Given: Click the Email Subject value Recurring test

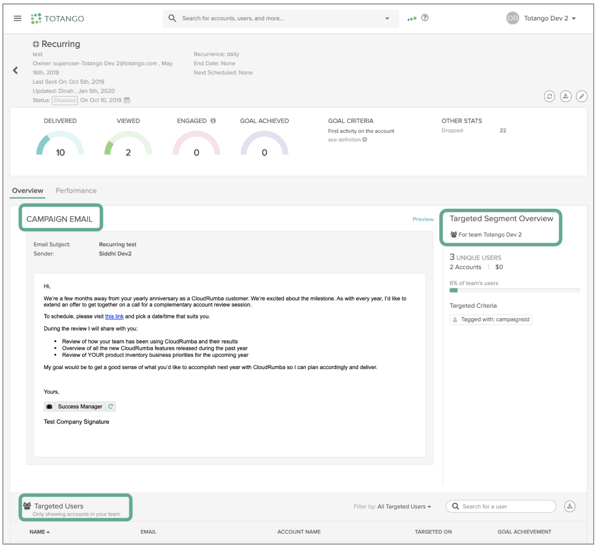Looking at the screenshot, I should [x=117, y=244].
